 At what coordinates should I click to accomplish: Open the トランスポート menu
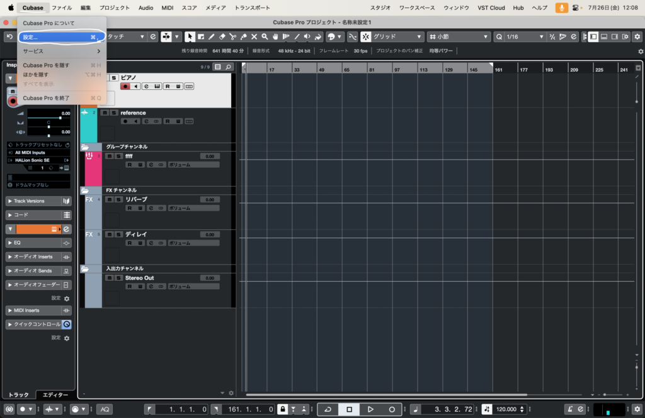252,8
